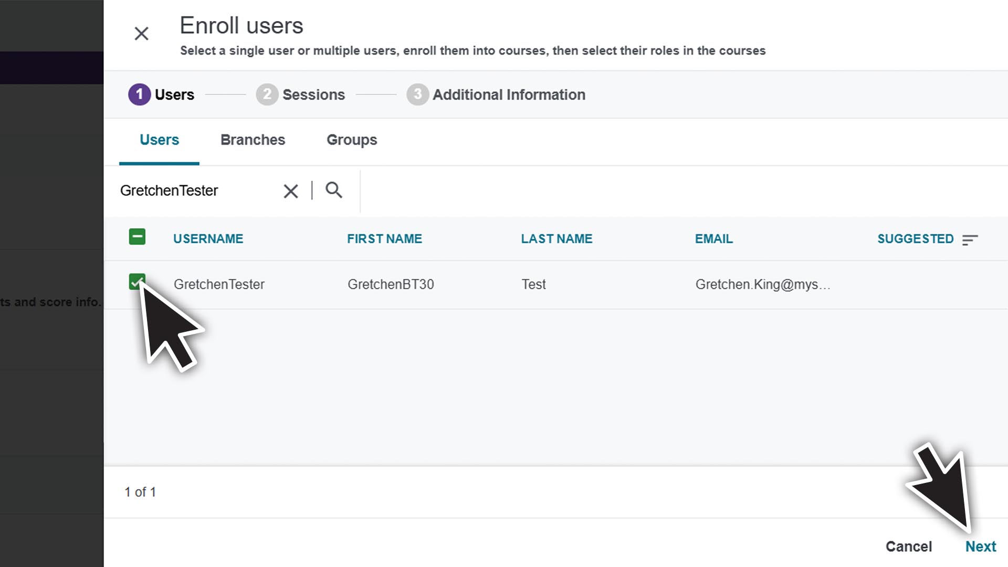Deselect all users via header checkbox

point(137,237)
